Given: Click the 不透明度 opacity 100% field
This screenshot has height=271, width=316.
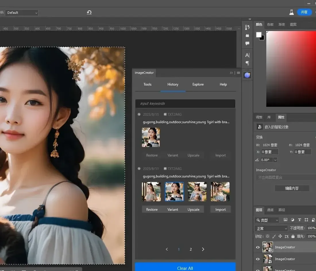Looking at the screenshot, I should click(311, 228).
